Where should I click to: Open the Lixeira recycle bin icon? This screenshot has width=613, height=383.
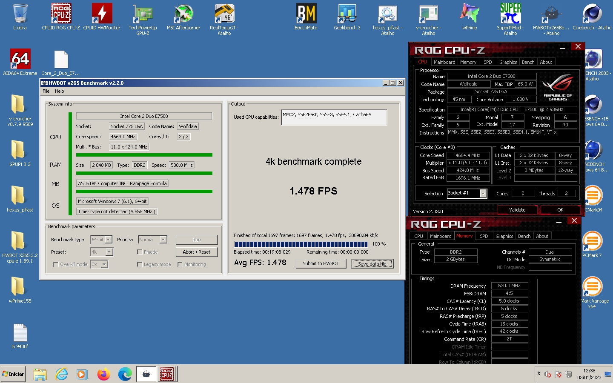point(20,17)
